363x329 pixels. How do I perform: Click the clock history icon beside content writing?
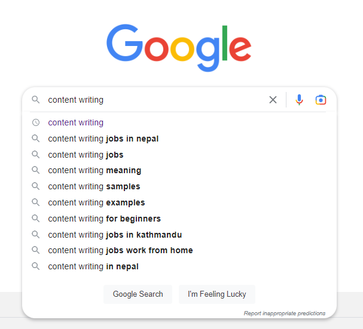(36, 122)
